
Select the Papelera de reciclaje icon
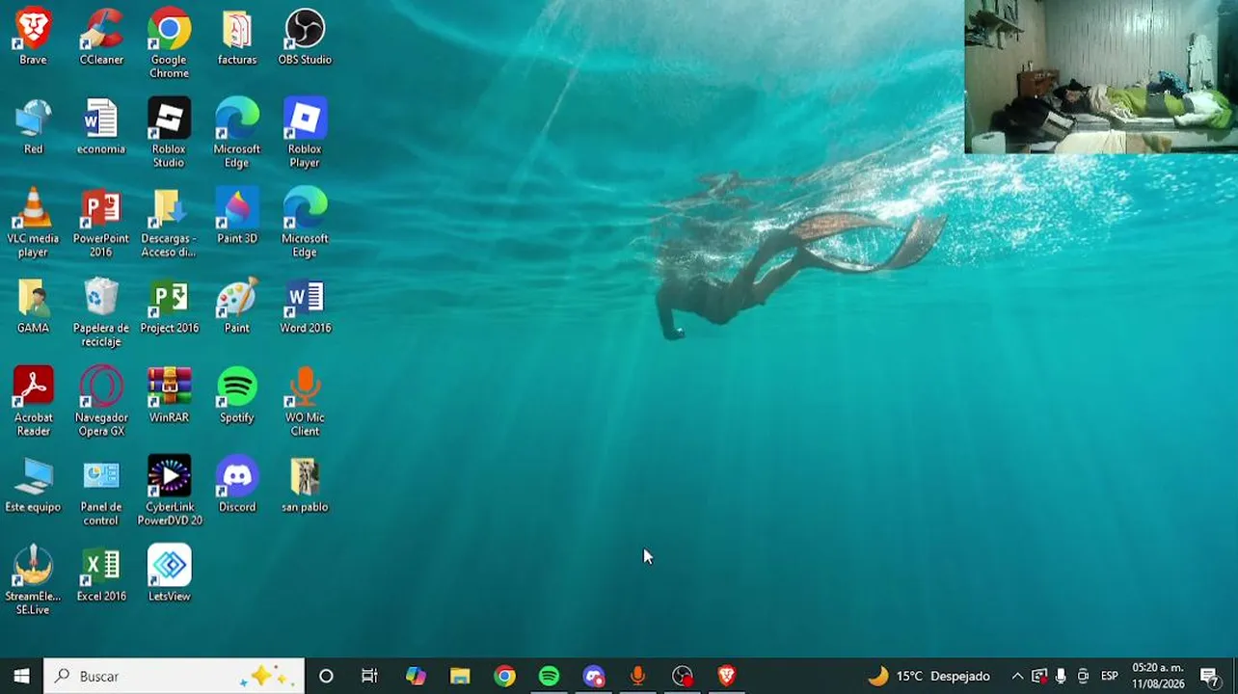[x=101, y=312]
